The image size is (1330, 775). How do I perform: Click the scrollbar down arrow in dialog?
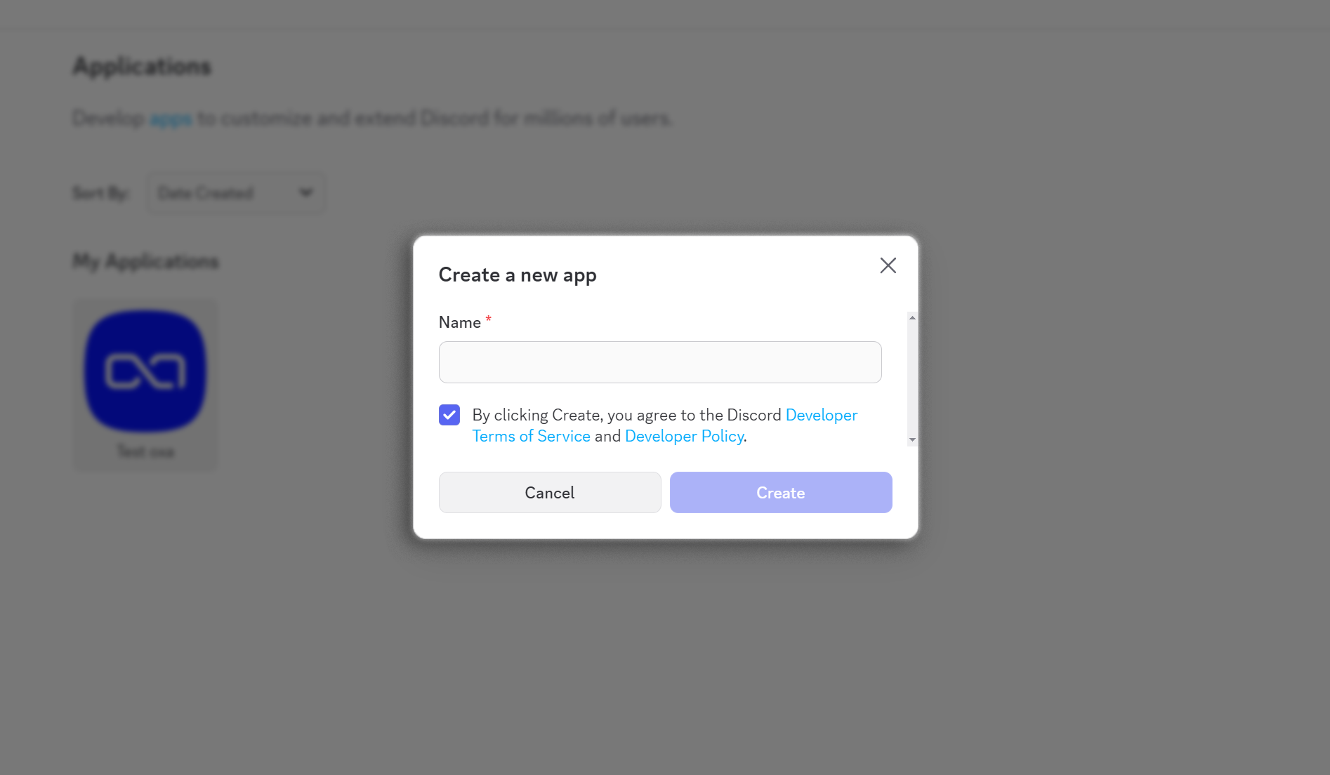tap(912, 440)
